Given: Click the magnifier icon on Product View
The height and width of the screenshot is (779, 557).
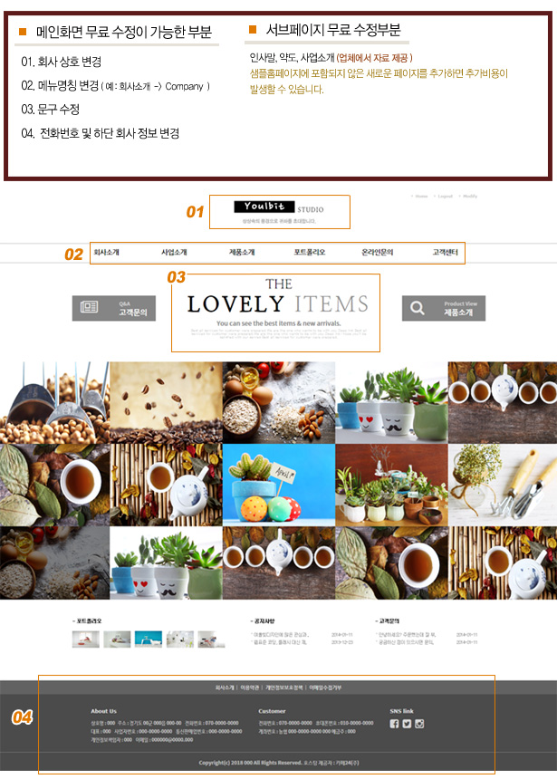Looking at the screenshot, I should [418, 308].
